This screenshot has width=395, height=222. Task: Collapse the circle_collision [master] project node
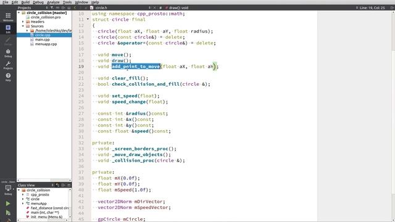tap(19, 12)
